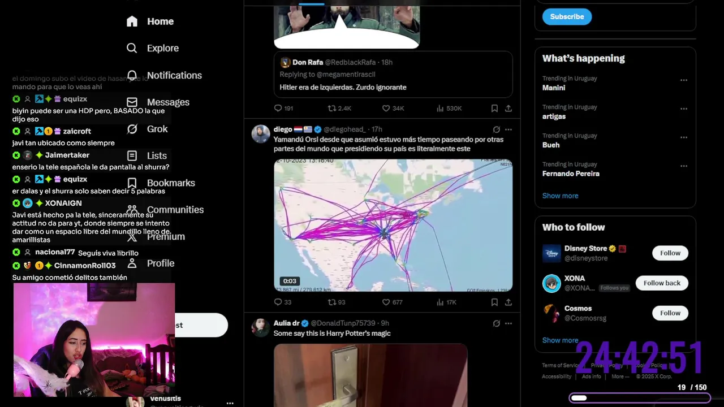Viewport: 724px width, 407px height.
Task: Click chat username Jaimertaker
Action: [x=67, y=155]
